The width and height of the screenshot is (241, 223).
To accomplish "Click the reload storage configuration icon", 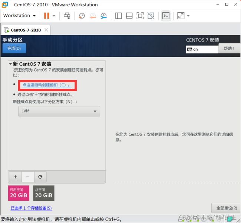I will pyautogui.click(x=40, y=177).
